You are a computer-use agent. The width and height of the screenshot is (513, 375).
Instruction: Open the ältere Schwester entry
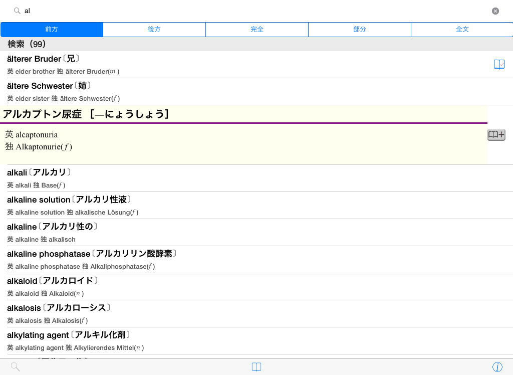click(200, 92)
